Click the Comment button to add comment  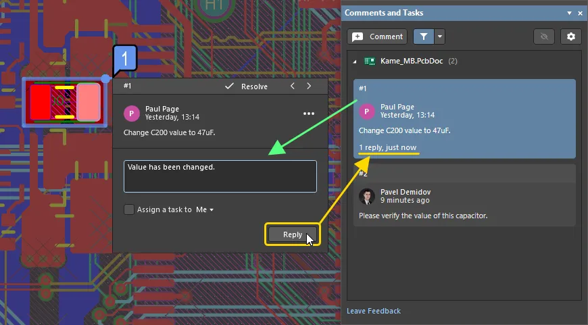click(x=377, y=36)
